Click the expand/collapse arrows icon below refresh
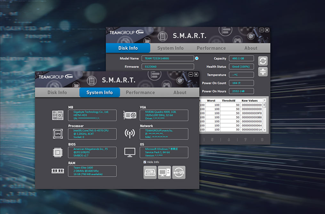Screen dimensions: 325x214 (x=263, y=72)
